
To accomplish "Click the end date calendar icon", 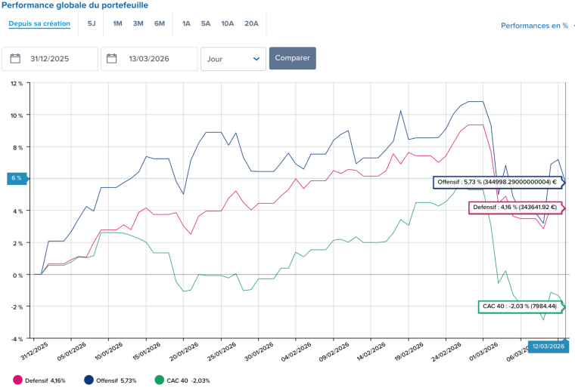I will 112,59.
